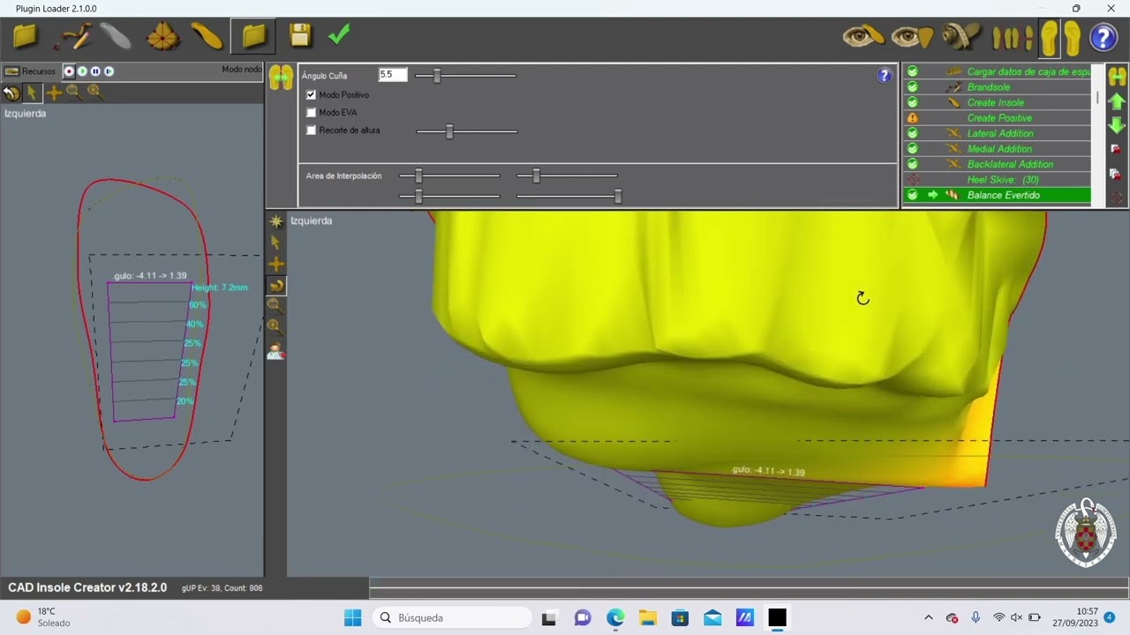Click the undo view icon in 2D panel
The height and width of the screenshot is (635, 1130).
click(11, 93)
